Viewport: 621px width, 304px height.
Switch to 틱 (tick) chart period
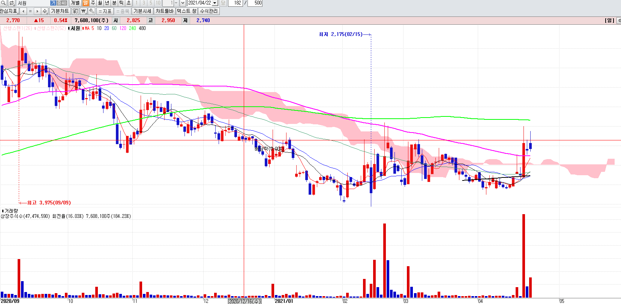(x=121, y=3)
